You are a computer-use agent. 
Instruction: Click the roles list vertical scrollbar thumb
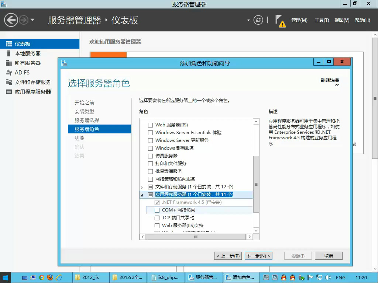point(256,184)
